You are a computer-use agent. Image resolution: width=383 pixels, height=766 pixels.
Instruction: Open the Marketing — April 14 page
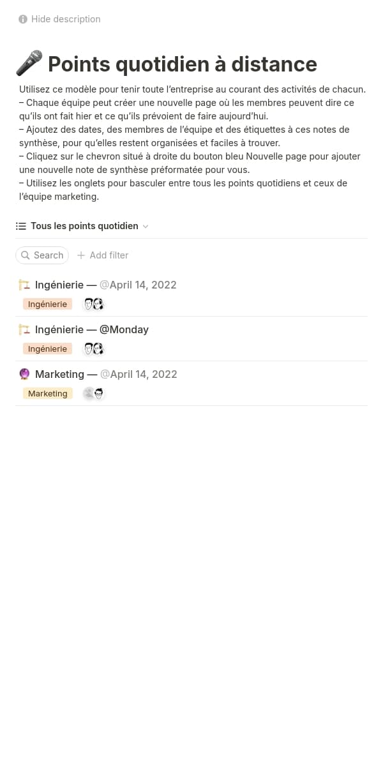[x=59, y=374]
